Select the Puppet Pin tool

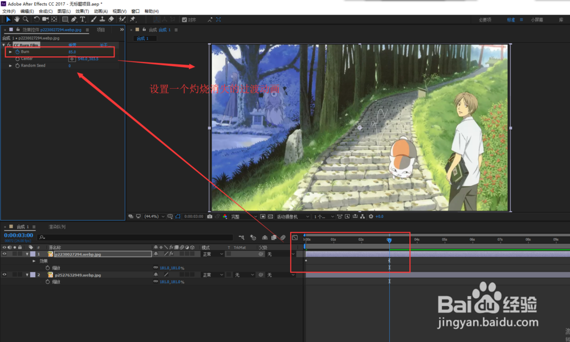pos(133,19)
